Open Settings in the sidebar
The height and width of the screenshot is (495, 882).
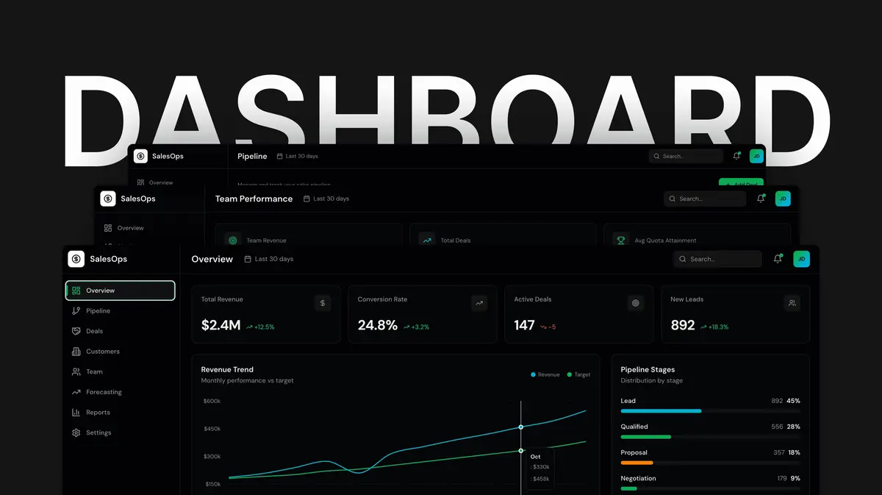(x=98, y=432)
